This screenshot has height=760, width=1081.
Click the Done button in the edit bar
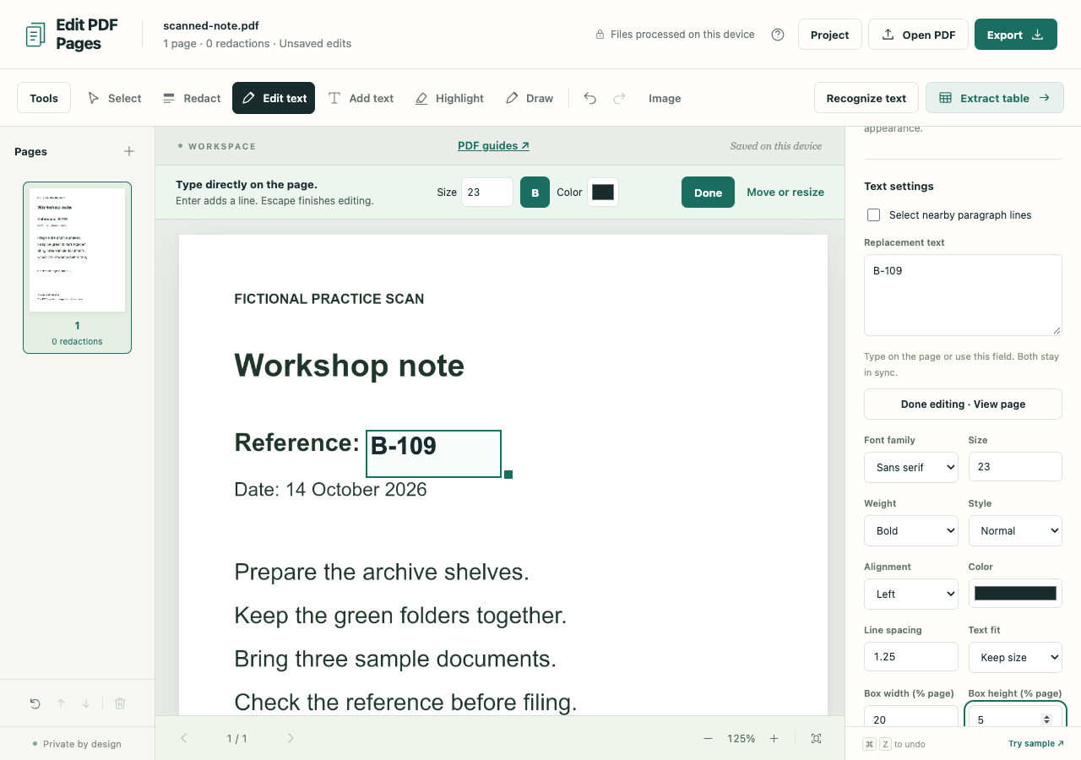(708, 192)
